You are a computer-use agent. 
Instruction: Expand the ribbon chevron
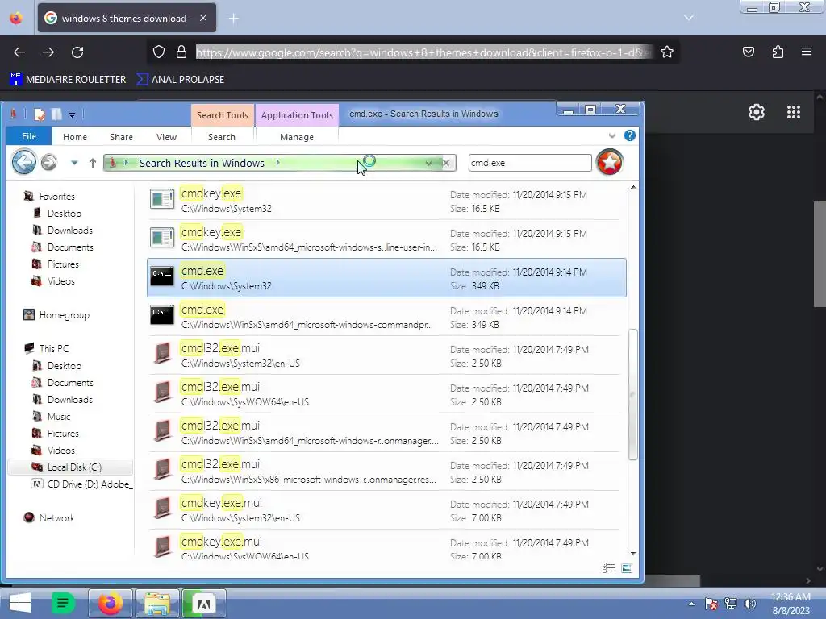coord(611,135)
